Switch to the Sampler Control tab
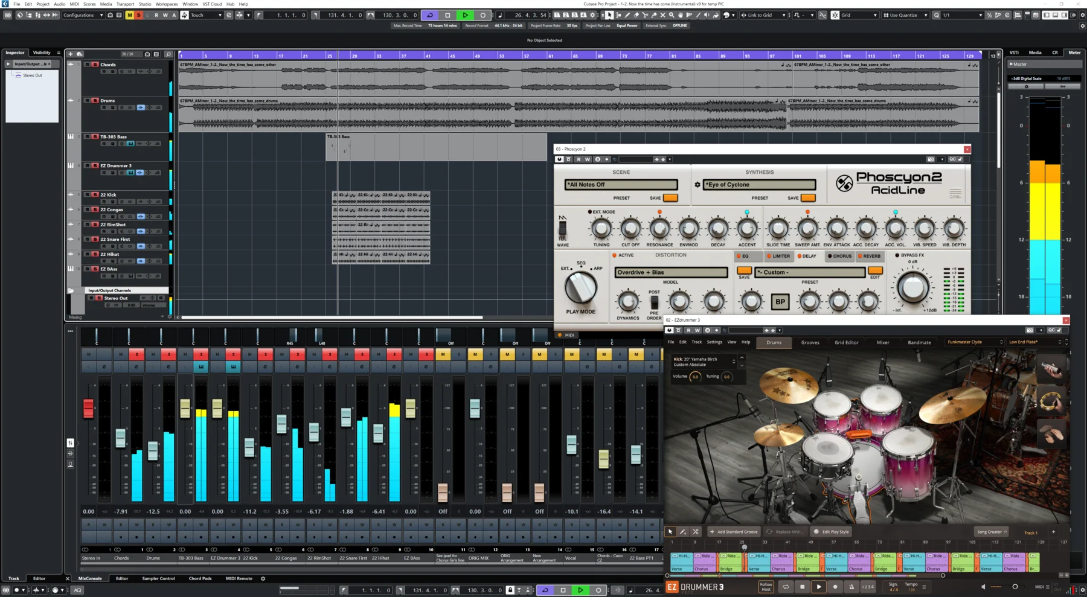 tap(158, 578)
